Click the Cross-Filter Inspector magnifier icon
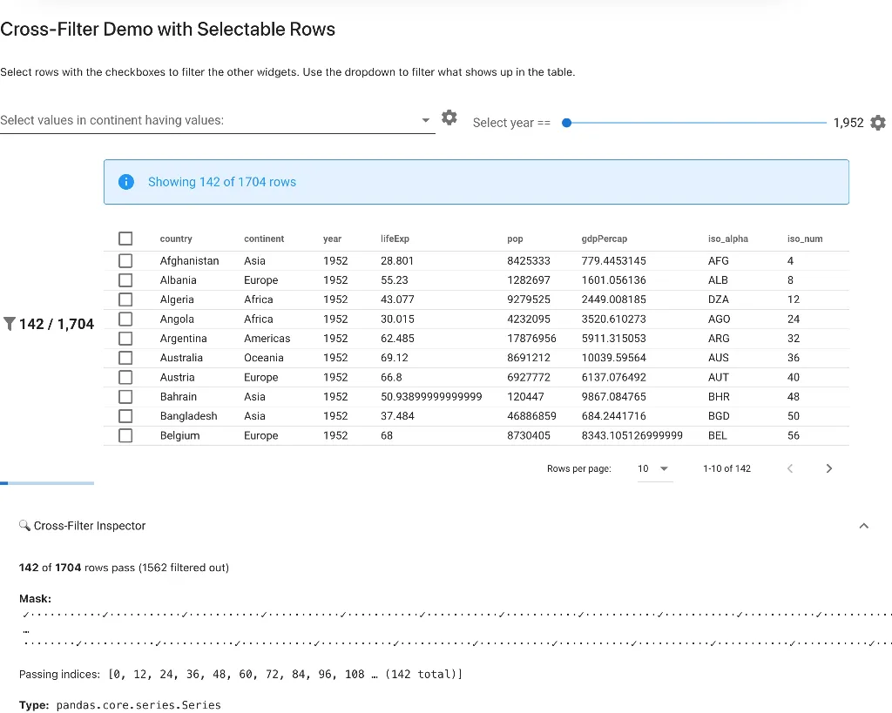Image resolution: width=892 pixels, height=713 pixels. tap(24, 526)
